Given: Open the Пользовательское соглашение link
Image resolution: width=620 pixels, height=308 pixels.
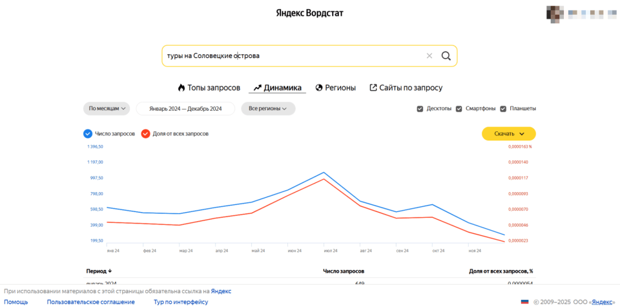Looking at the screenshot, I should pyautogui.click(x=91, y=302).
